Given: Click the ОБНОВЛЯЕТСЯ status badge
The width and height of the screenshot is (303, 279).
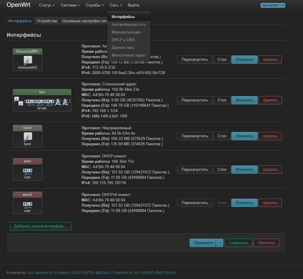Looking at the screenshot, I should click(273, 5).
